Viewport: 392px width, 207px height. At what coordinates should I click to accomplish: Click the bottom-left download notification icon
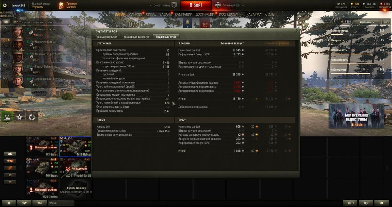[9, 203]
